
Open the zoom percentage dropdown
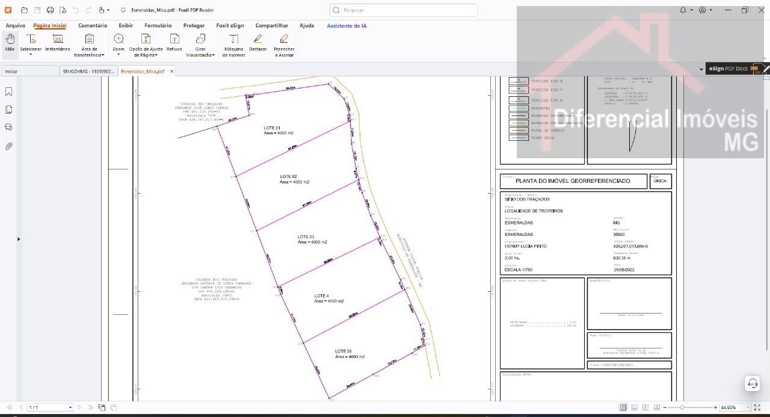pyautogui.click(x=747, y=407)
